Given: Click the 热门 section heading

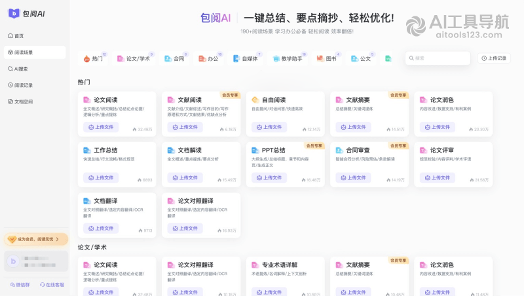Looking at the screenshot, I should pyautogui.click(x=84, y=82).
